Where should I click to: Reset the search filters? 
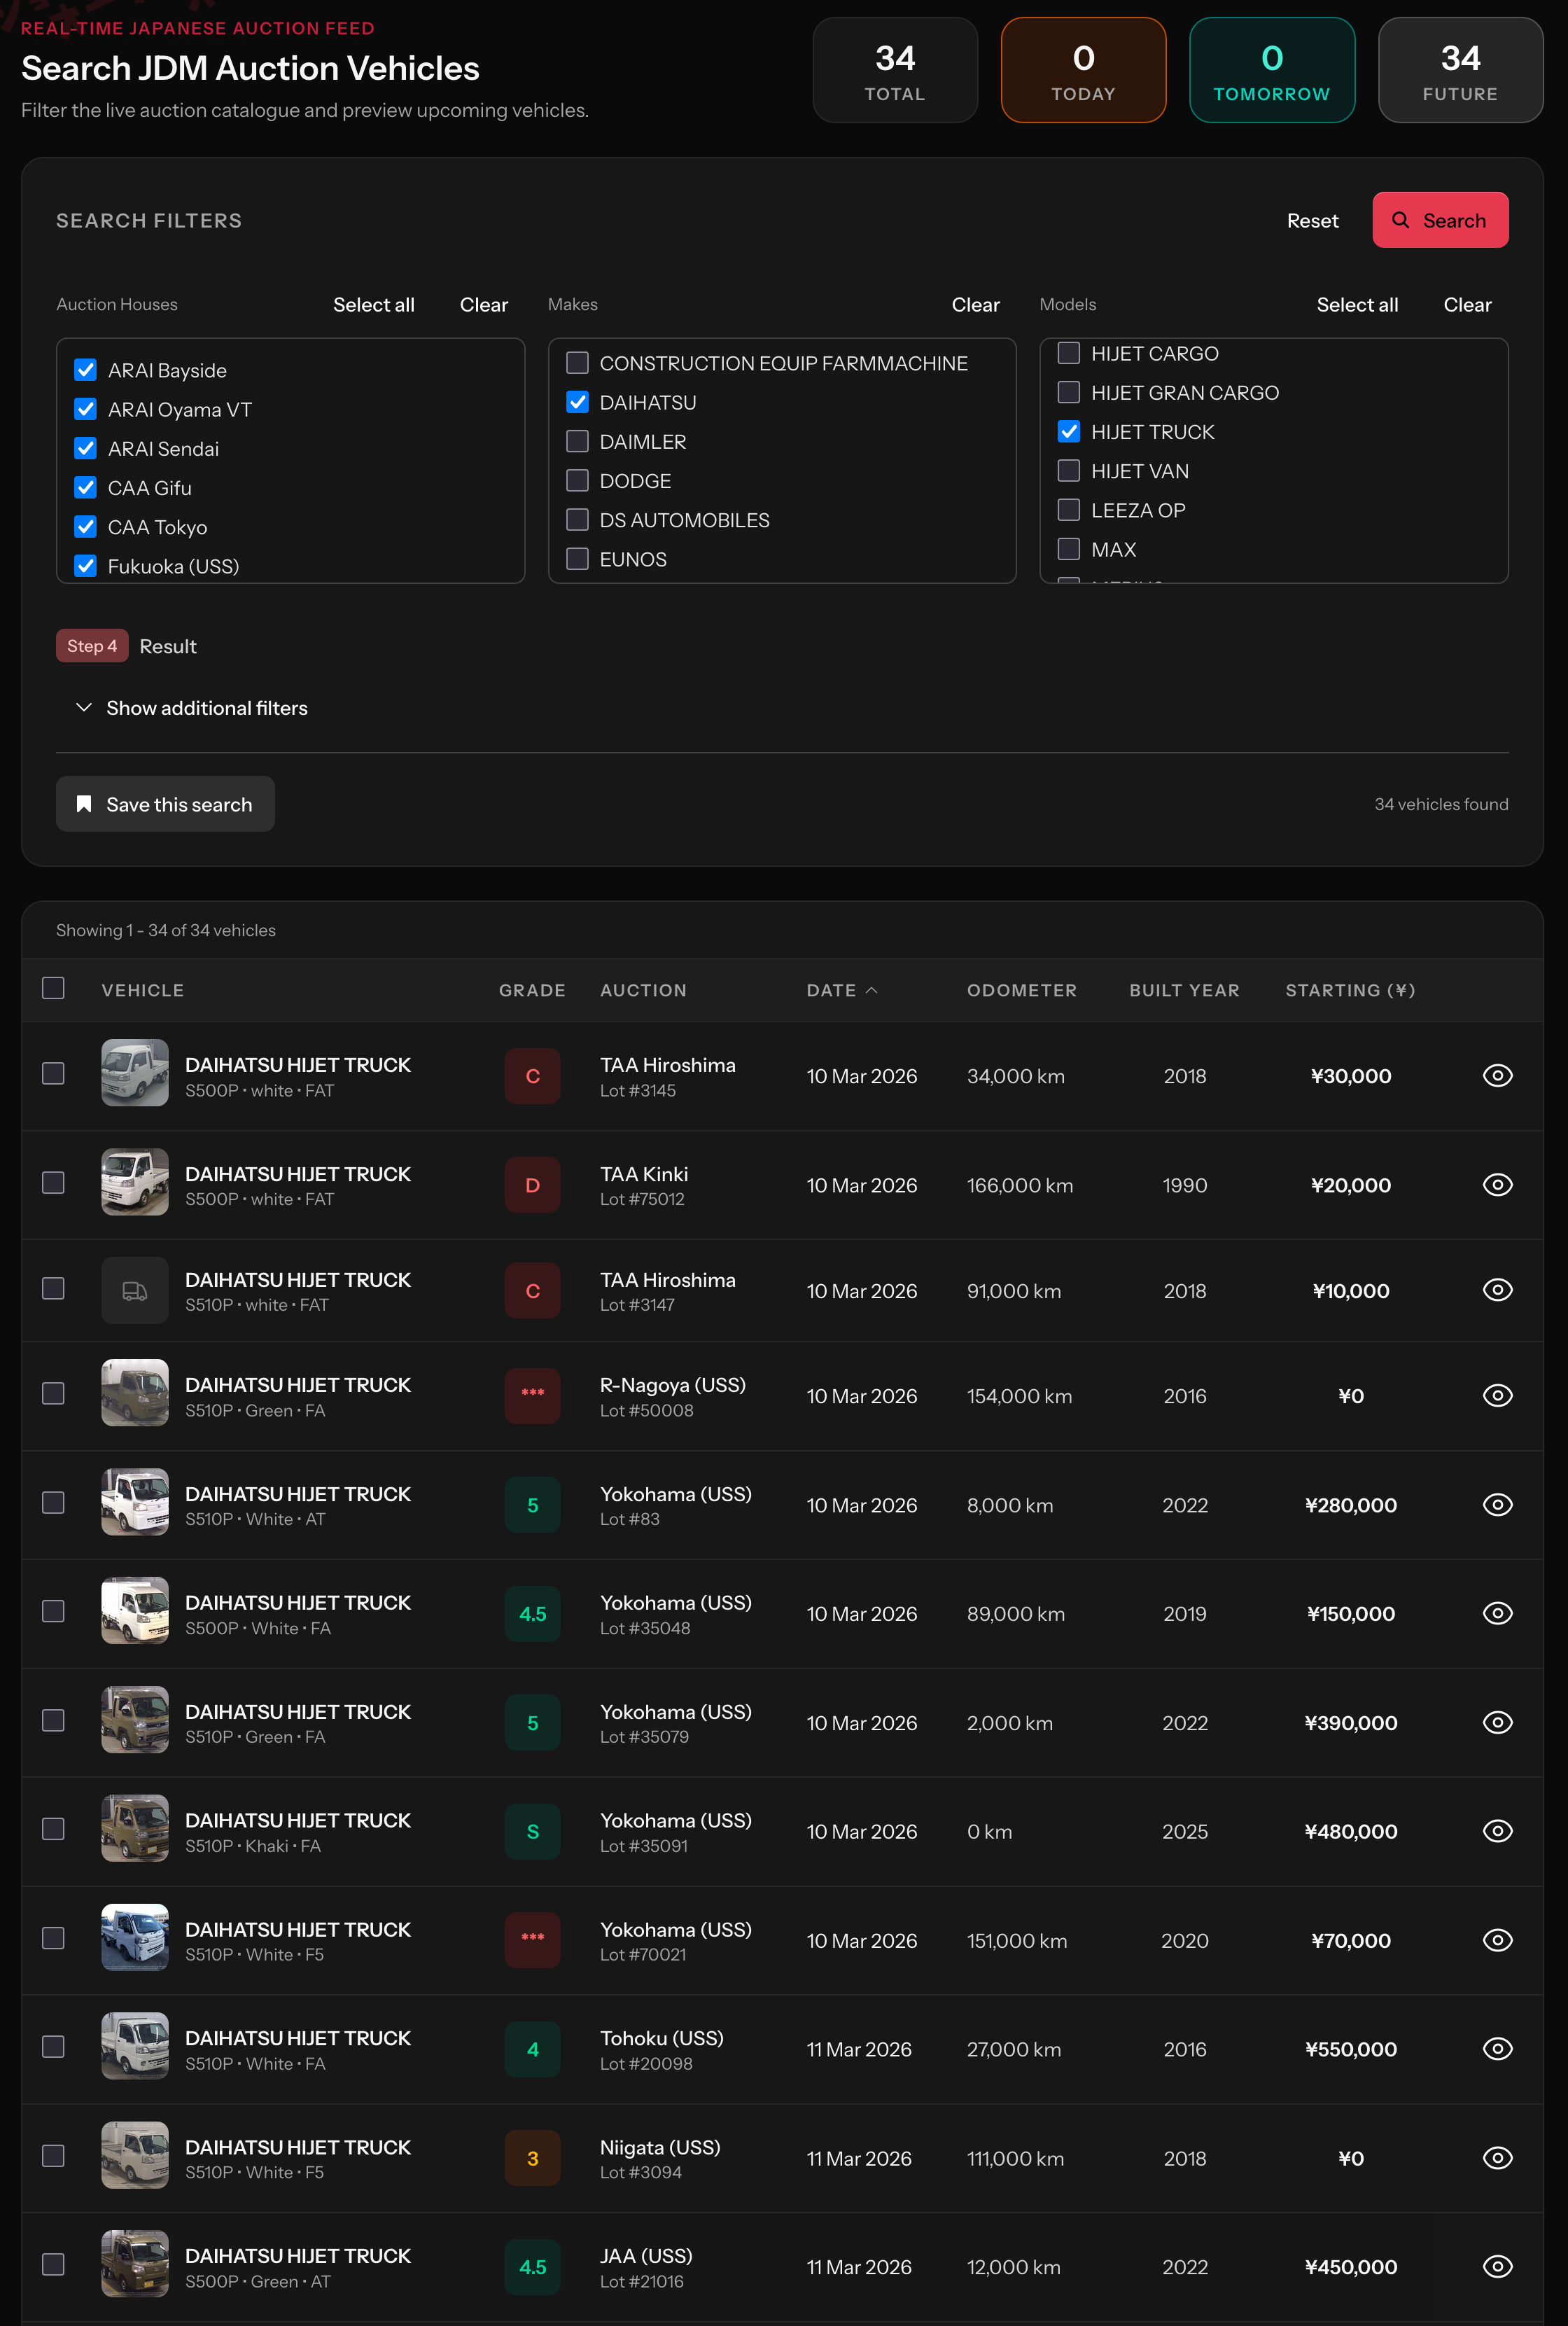click(x=1312, y=221)
